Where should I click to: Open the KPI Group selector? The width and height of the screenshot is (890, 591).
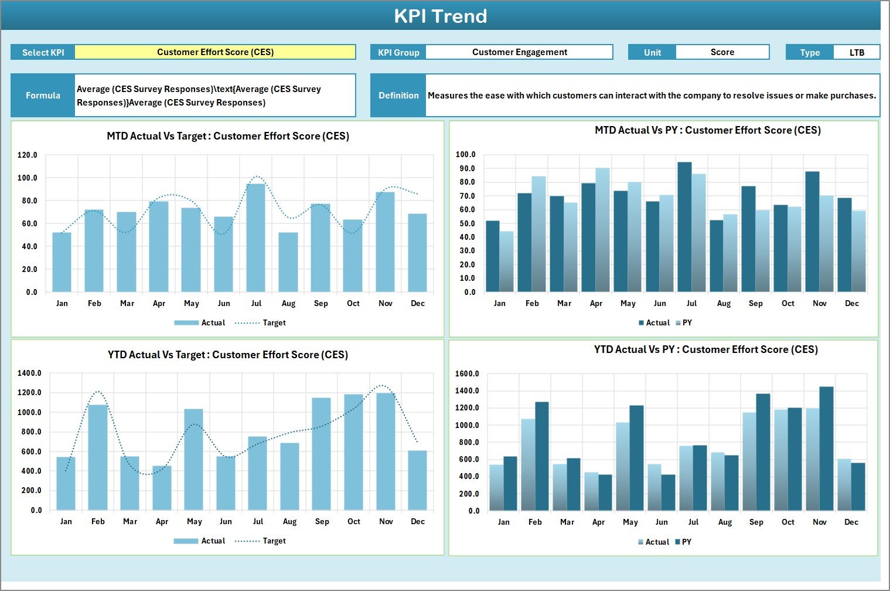click(519, 52)
